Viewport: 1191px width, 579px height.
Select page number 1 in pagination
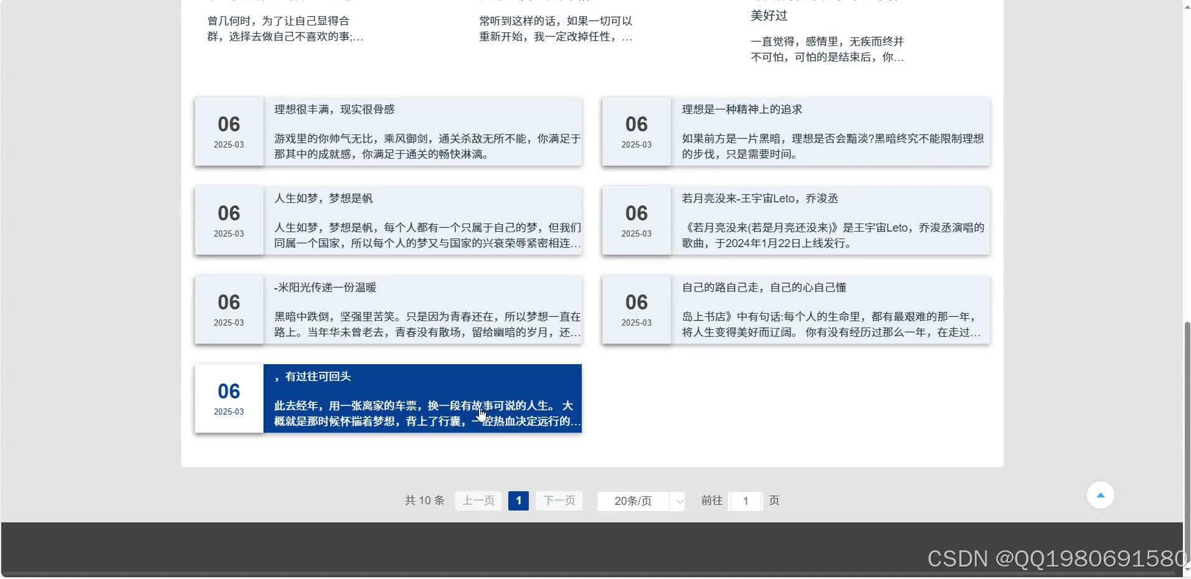(x=518, y=501)
